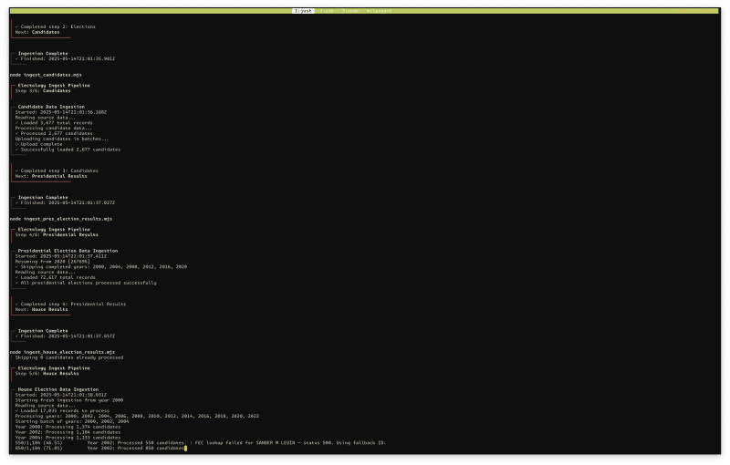
Task: Click the 'FEC lookup failed for SANDER M LEVIN' warning
Action: click(x=287, y=443)
